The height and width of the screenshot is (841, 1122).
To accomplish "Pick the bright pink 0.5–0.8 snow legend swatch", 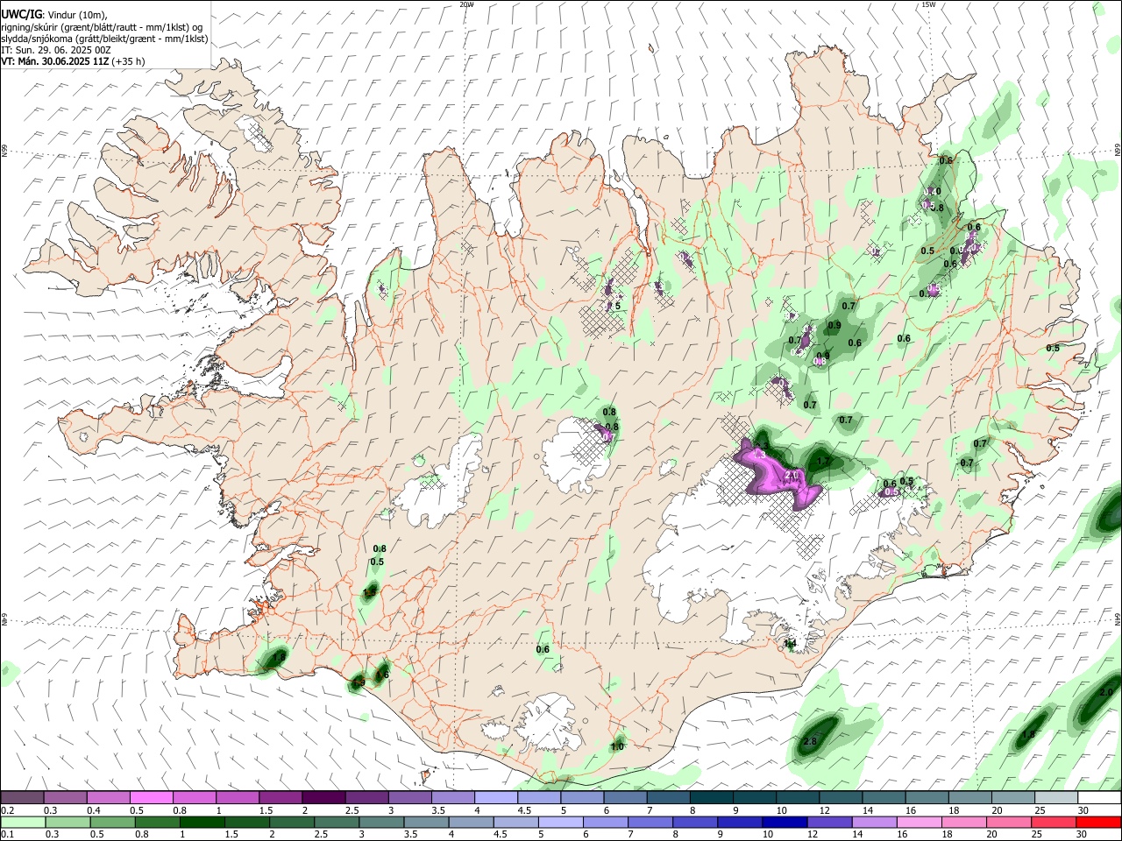I will point(151,797).
